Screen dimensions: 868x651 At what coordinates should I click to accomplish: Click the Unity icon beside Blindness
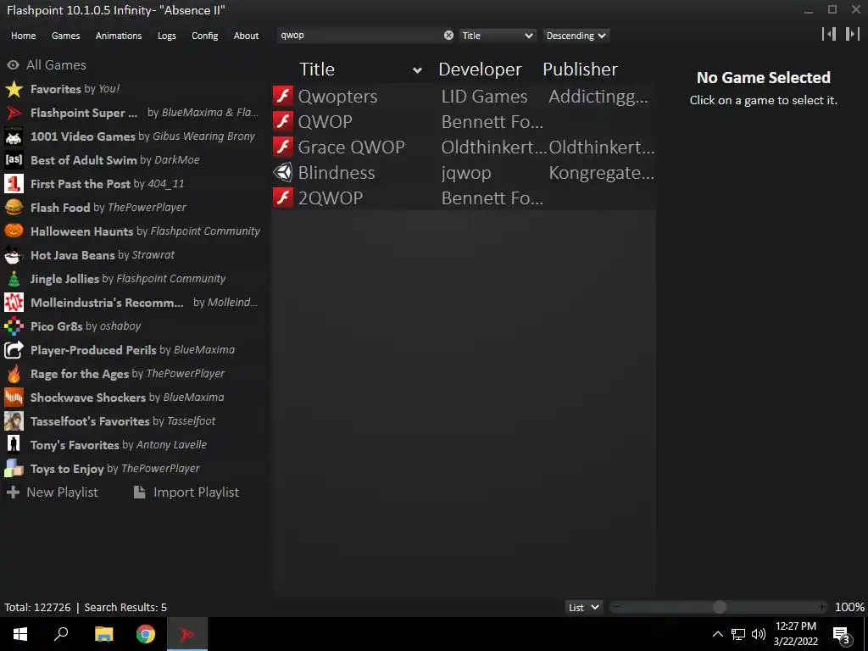coord(283,172)
